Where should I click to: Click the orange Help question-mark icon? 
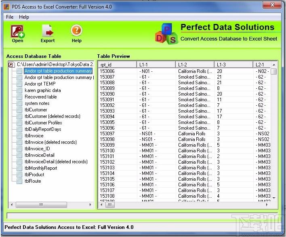76,30
